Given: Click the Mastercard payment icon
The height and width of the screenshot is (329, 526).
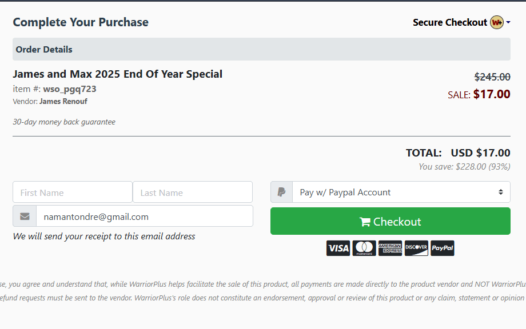Looking at the screenshot, I should pyautogui.click(x=364, y=248).
